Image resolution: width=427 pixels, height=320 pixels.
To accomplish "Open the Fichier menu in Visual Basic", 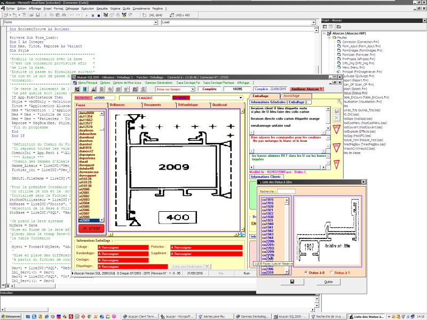I will tap(10, 9).
